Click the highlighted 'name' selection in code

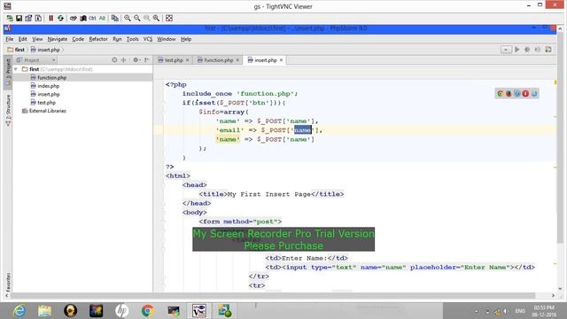pos(303,130)
